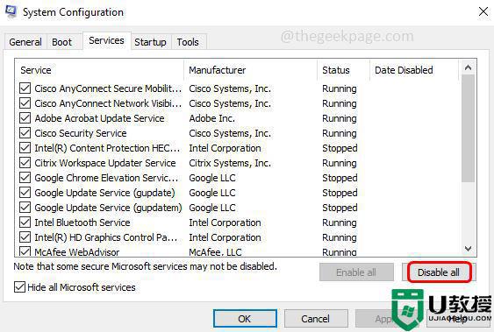The width and height of the screenshot is (494, 332).
Task: Uncheck McAfee WebAdvisor service
Action: click(x=25, y=251)
